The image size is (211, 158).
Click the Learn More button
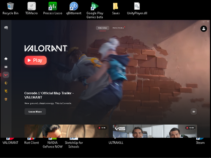[x=35, y=112]
